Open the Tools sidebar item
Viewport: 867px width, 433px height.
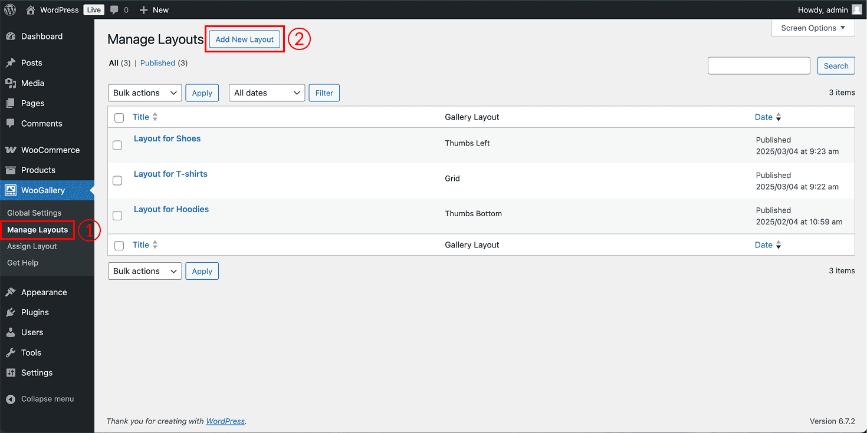(x=31, y=352)
